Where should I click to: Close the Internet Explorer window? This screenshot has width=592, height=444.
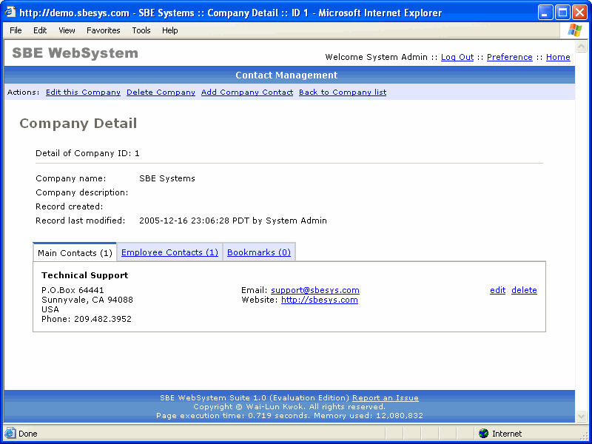point(579,13)
